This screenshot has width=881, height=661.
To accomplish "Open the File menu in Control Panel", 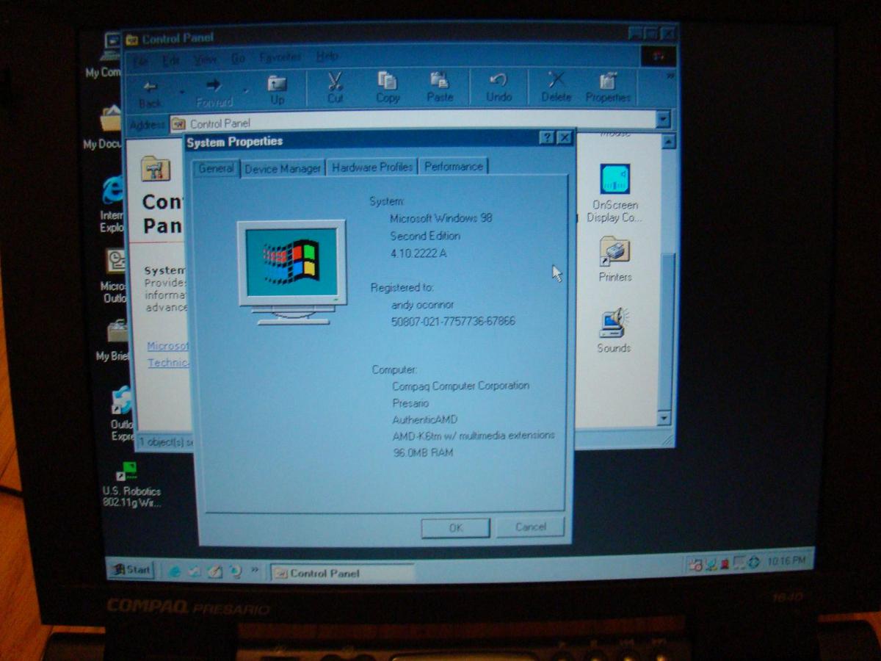I will pos(140,60).
